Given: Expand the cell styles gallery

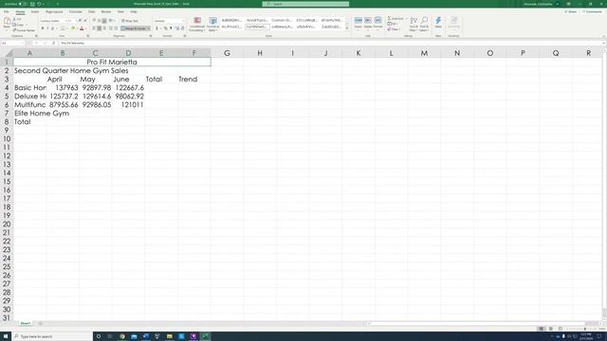Looking at the screenshot, I should click(347, 29).
